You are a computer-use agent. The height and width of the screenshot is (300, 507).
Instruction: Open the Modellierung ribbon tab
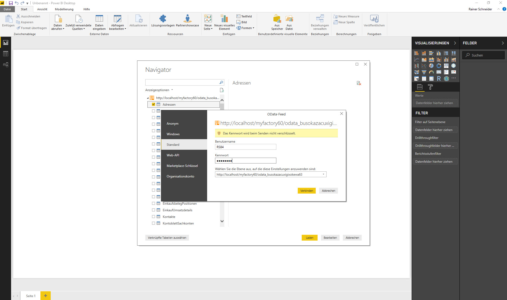(x=64, y=9)
